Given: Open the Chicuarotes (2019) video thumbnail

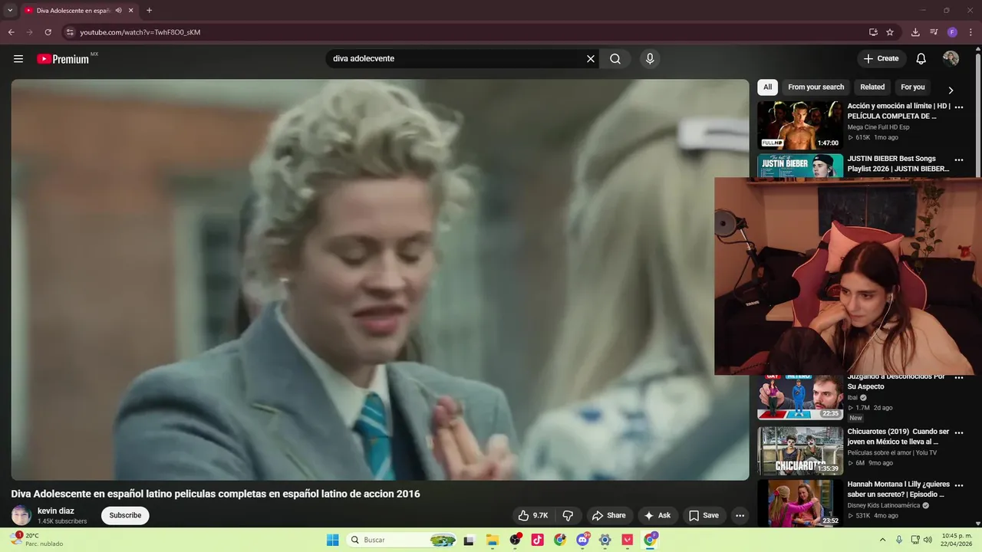Looking at the screenshot, I should pyautogui.click(x=800, y=451).
